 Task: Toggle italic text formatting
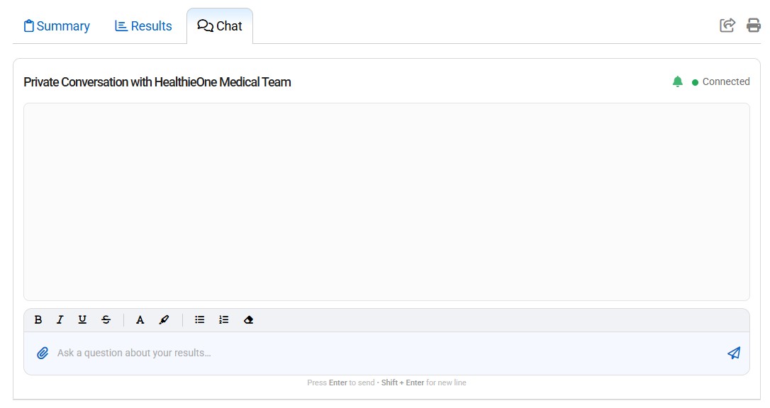click(x=60, y=320)
